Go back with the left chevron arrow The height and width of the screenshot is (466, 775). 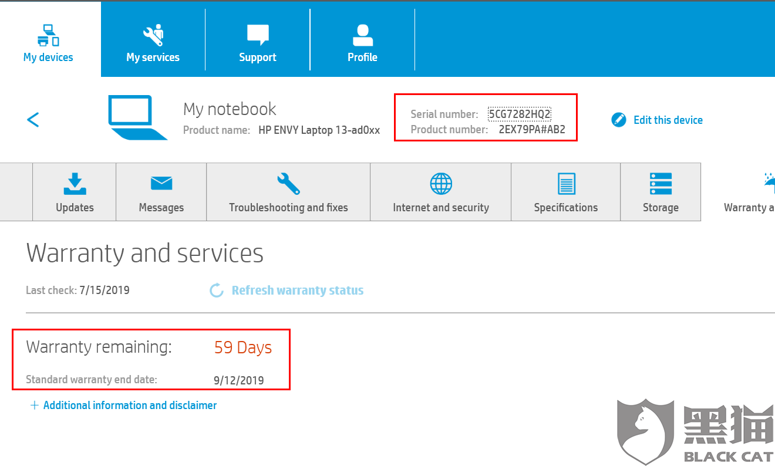click(33, 120)
